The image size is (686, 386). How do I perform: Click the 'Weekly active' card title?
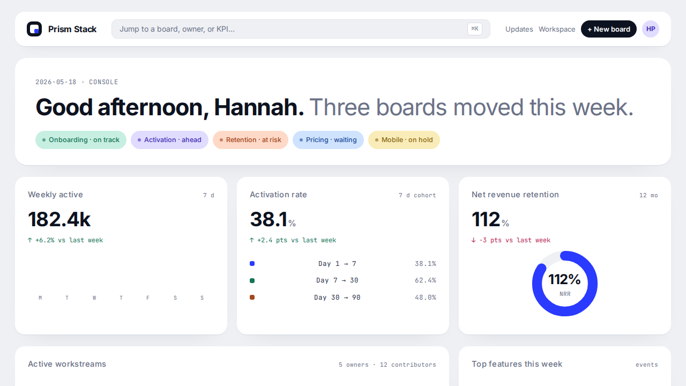point(55,195)
